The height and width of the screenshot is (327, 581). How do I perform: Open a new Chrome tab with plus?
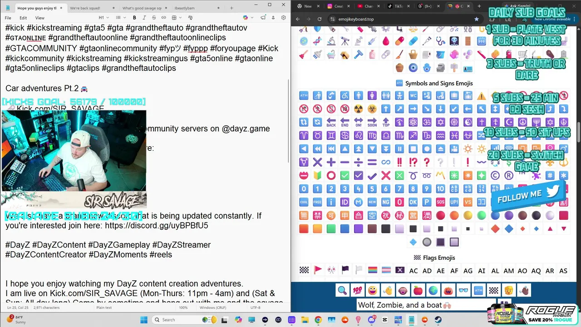click(x=480, y=6)
